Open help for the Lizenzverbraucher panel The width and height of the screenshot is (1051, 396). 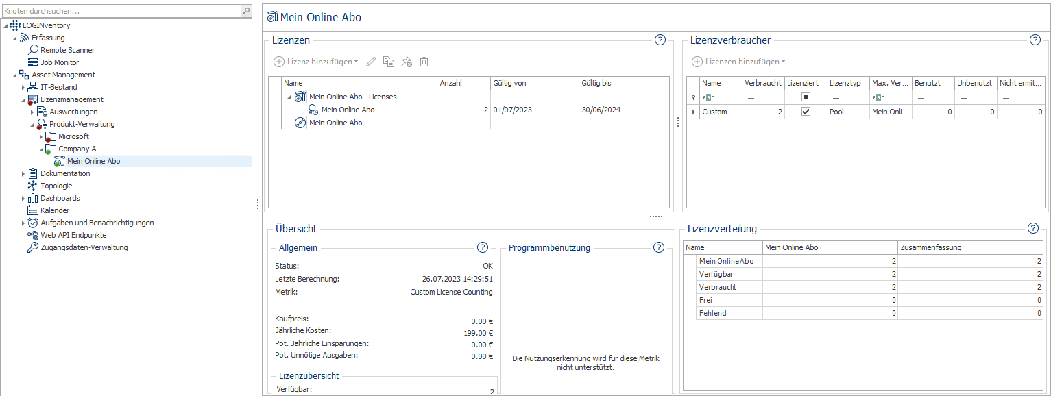tap(1035, 40)
